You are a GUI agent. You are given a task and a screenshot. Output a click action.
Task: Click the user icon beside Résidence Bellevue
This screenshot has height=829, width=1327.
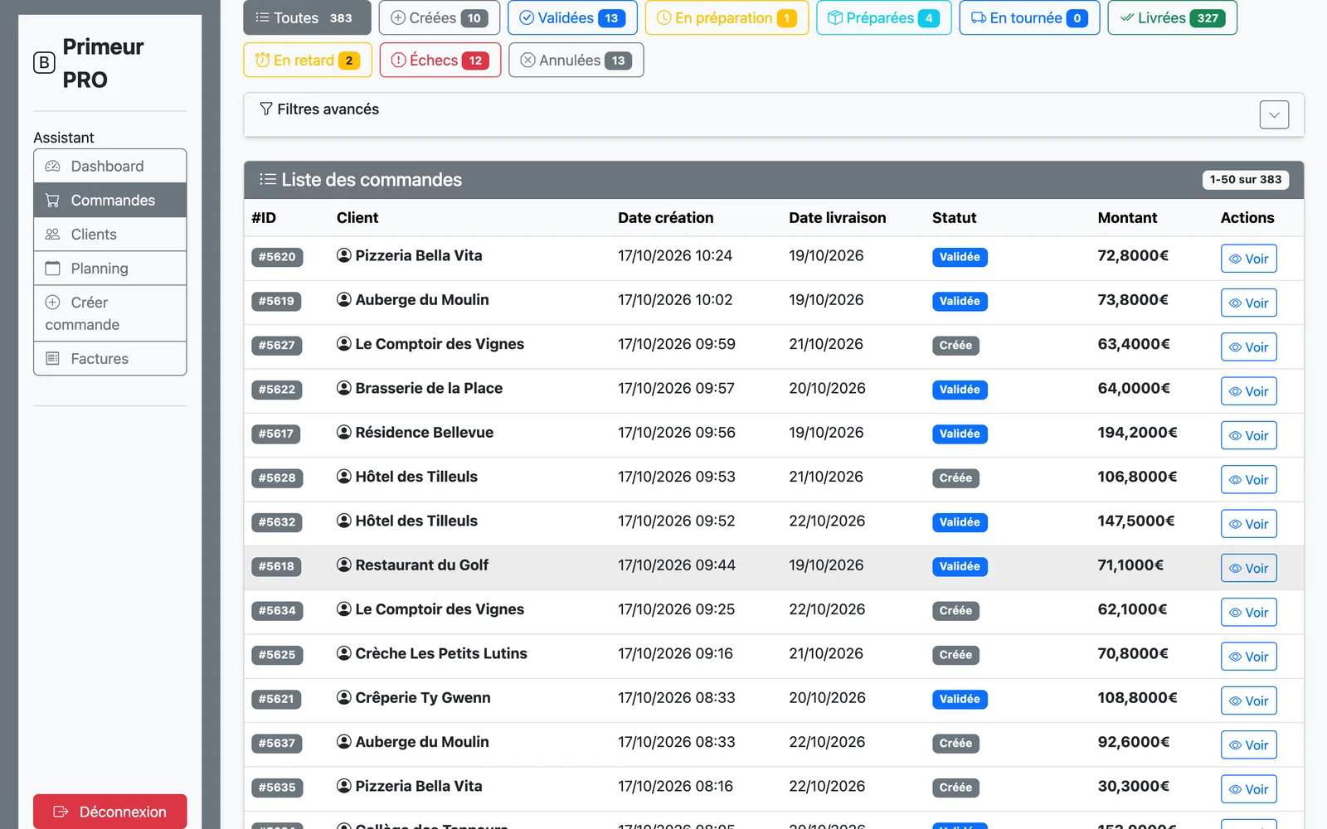344,432
